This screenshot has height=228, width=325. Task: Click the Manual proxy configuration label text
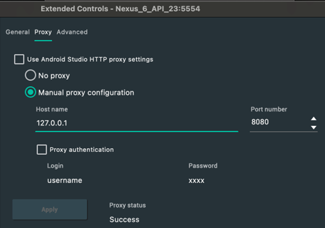(x=86, y=93)
